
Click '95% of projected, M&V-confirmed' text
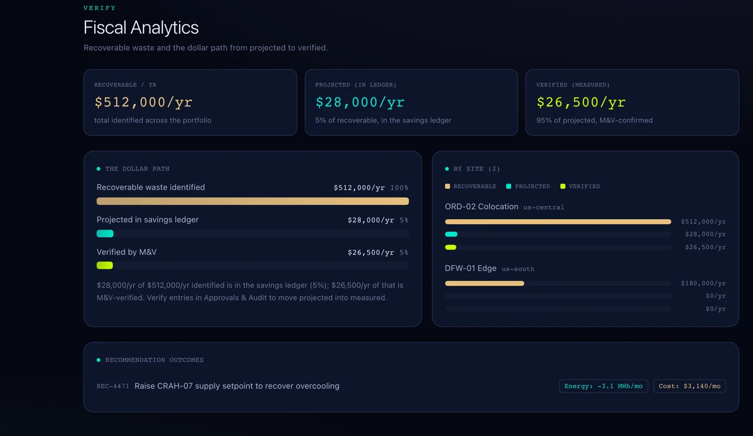(595, 120)
